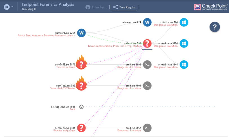The width and height of the screenshot is (229, 137).
Task: Switch to the Entry Point view
Action: point(96,7)
